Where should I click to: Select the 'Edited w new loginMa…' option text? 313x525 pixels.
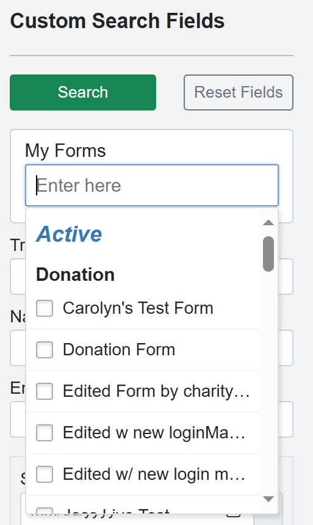pos(154,433)
